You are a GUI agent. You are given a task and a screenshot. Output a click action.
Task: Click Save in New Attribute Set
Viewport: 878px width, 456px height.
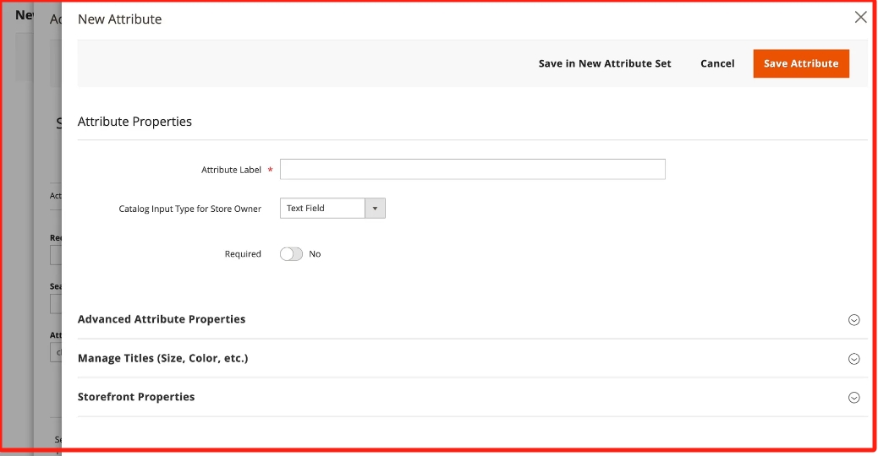click(x=604, y=63)
